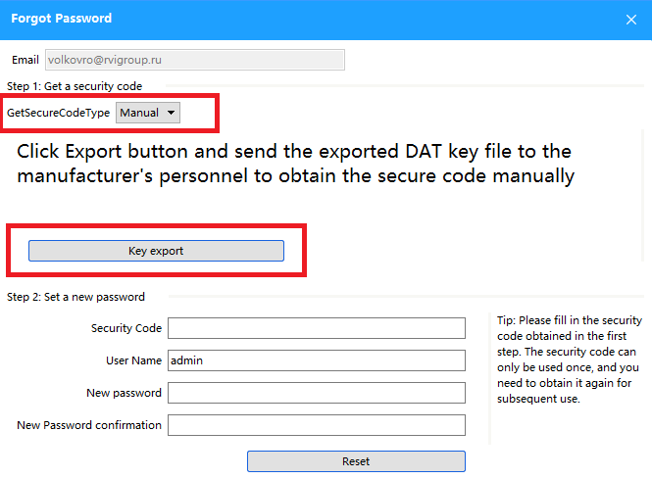
Task: Click the New Password confirmation label
Action: coord(89,425)
